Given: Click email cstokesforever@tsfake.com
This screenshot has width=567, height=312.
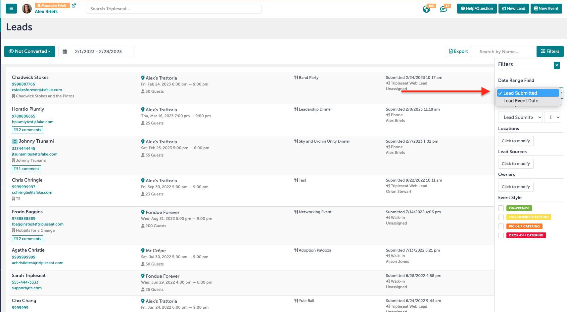Looking at the screenshot, I should [x=37, y=90].
